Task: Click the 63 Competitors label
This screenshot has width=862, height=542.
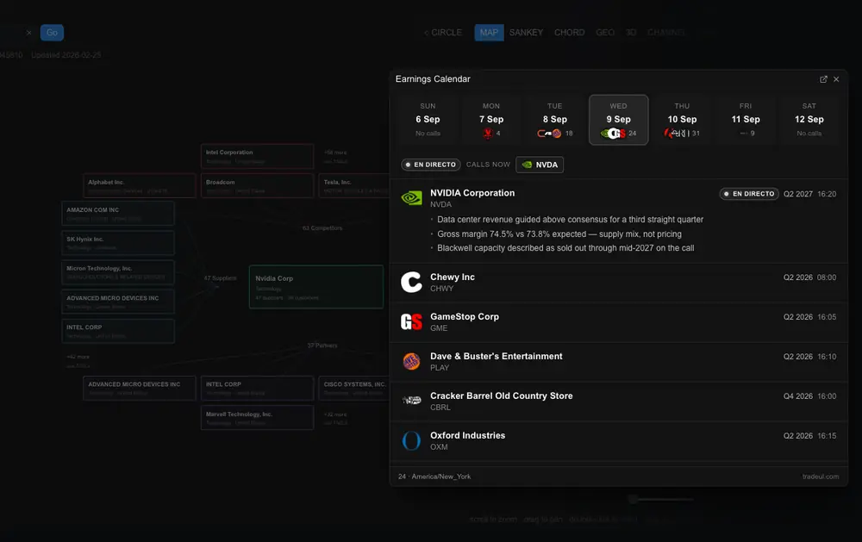Action: [x=322, y=227]
